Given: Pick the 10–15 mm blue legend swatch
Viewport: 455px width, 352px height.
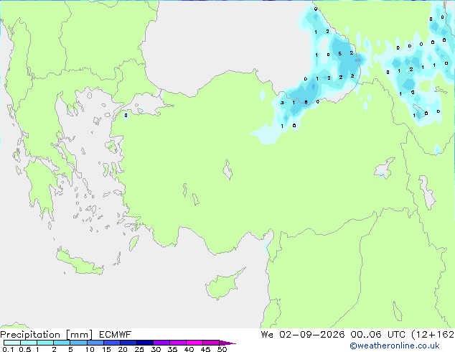Looking at the screenshot, I should [95, 343].
